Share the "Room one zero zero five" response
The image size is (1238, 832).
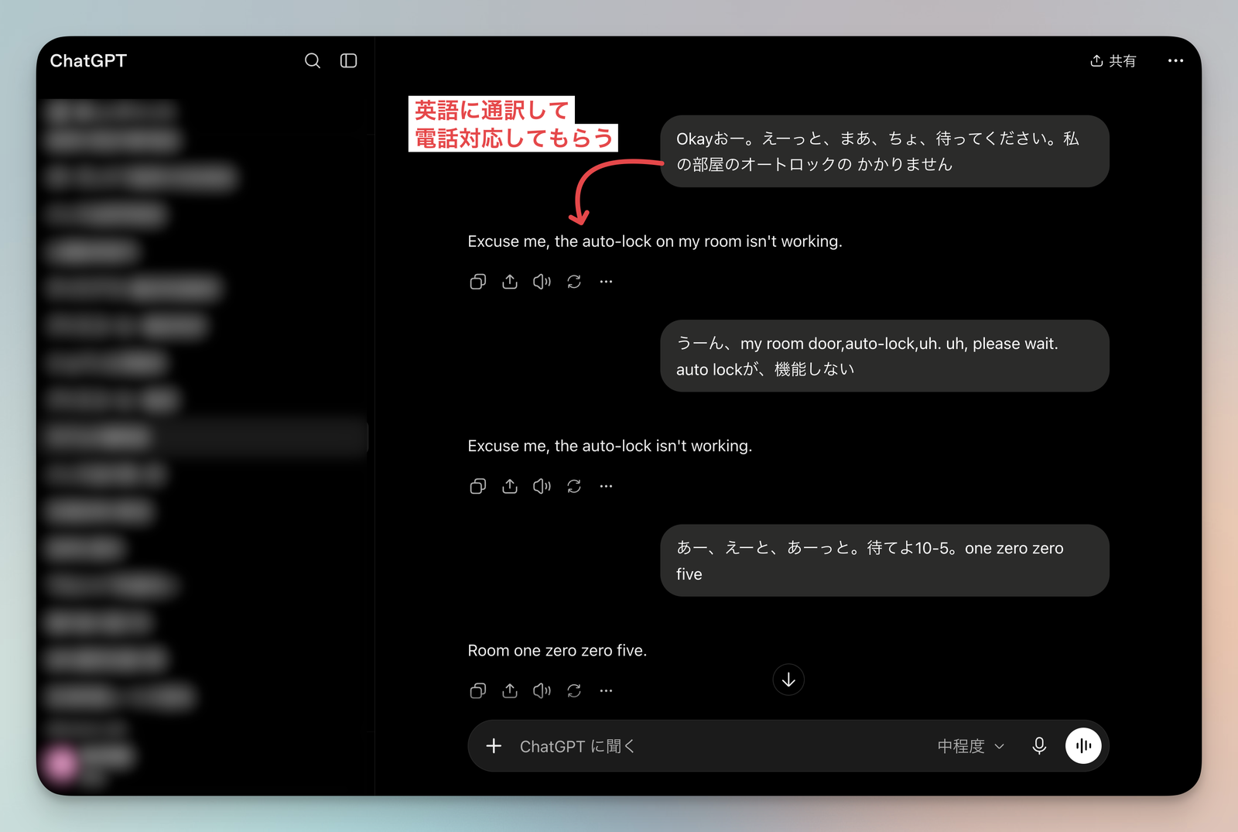pos(510,690)
